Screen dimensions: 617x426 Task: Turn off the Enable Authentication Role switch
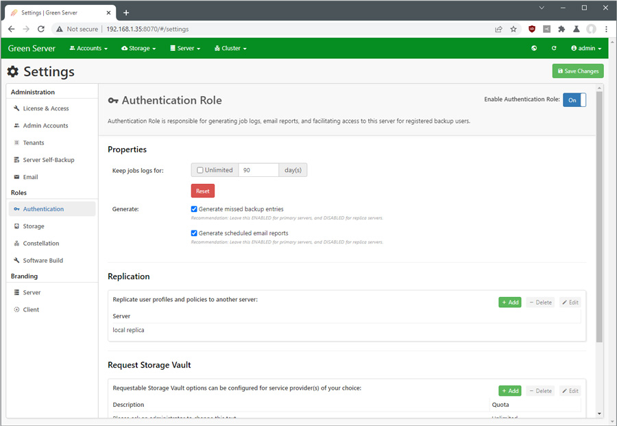(x=574, y=100)
